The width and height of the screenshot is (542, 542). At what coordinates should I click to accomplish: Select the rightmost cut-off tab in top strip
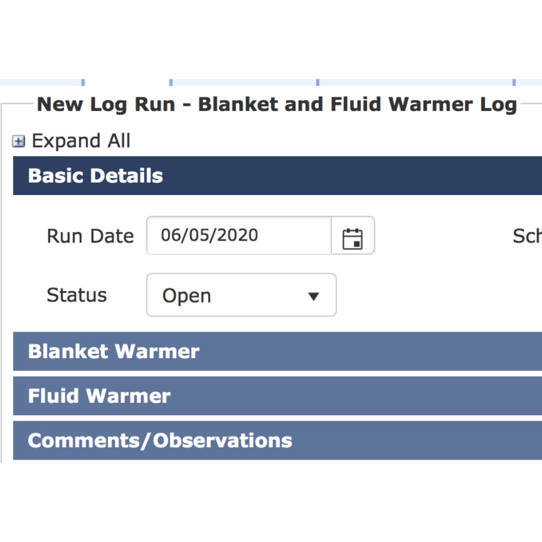coord(529,82)
